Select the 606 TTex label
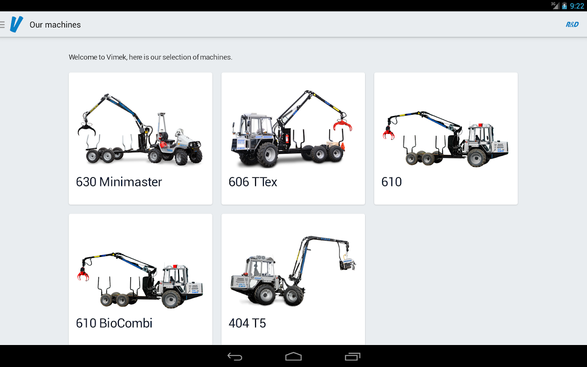Screen dimensions: 587x367 253,182
